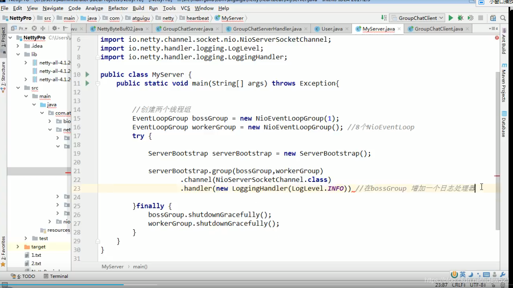Click scroll-from-source target icon in Project panel

click(x=34, y=28)
